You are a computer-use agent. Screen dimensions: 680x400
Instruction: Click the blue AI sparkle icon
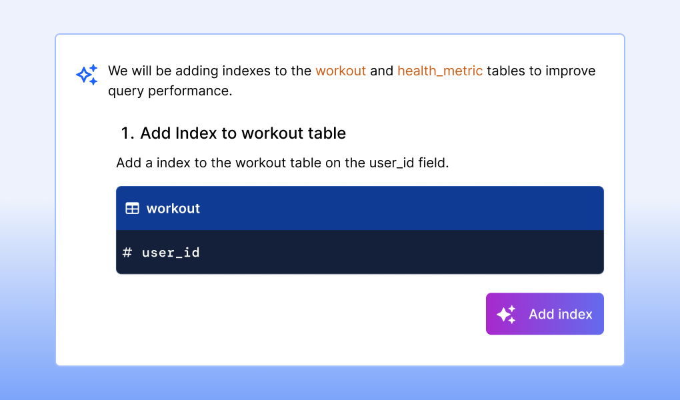coord(87,75)
